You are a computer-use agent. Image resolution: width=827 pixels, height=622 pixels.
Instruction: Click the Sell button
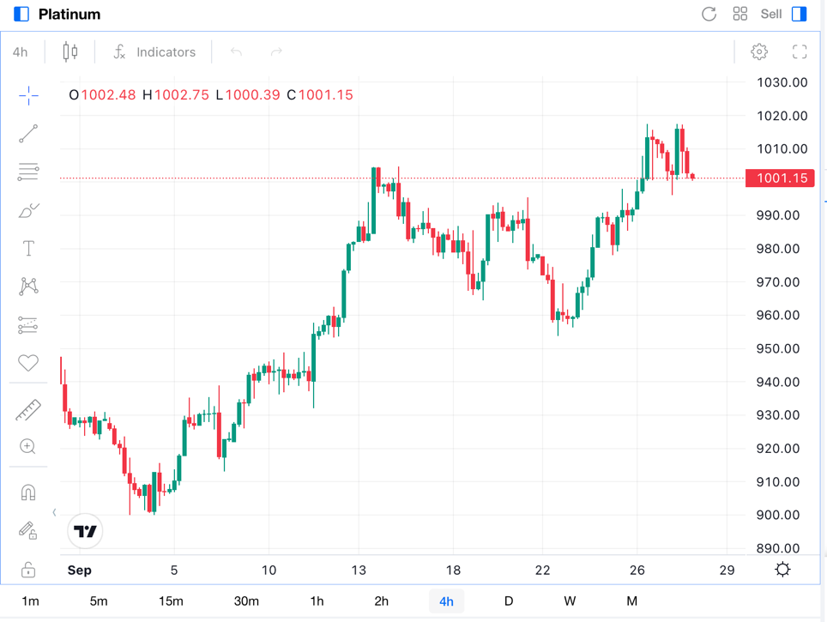[x=771, y=15]
